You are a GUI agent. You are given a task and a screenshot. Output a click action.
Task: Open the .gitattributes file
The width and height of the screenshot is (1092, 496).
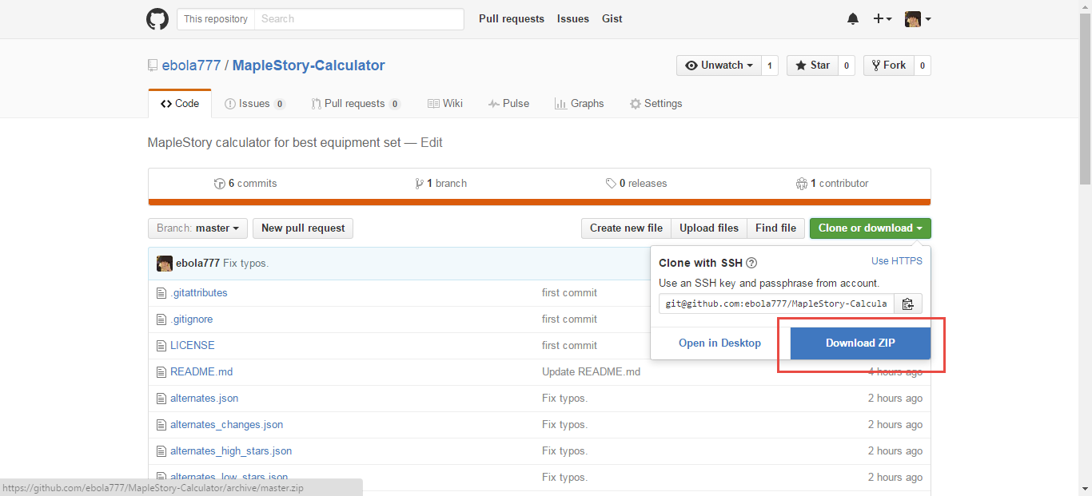point(199,293)
